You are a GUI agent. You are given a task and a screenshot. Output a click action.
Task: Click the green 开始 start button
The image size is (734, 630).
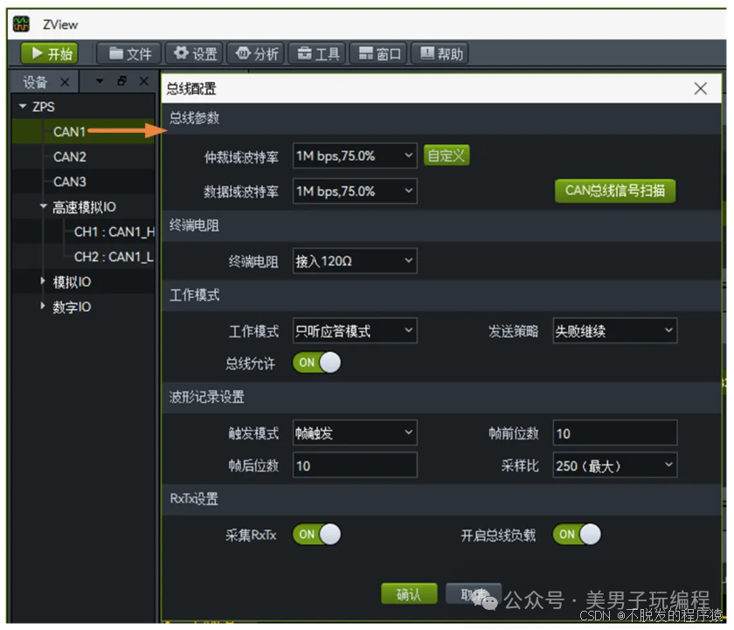tap(49, 53)
